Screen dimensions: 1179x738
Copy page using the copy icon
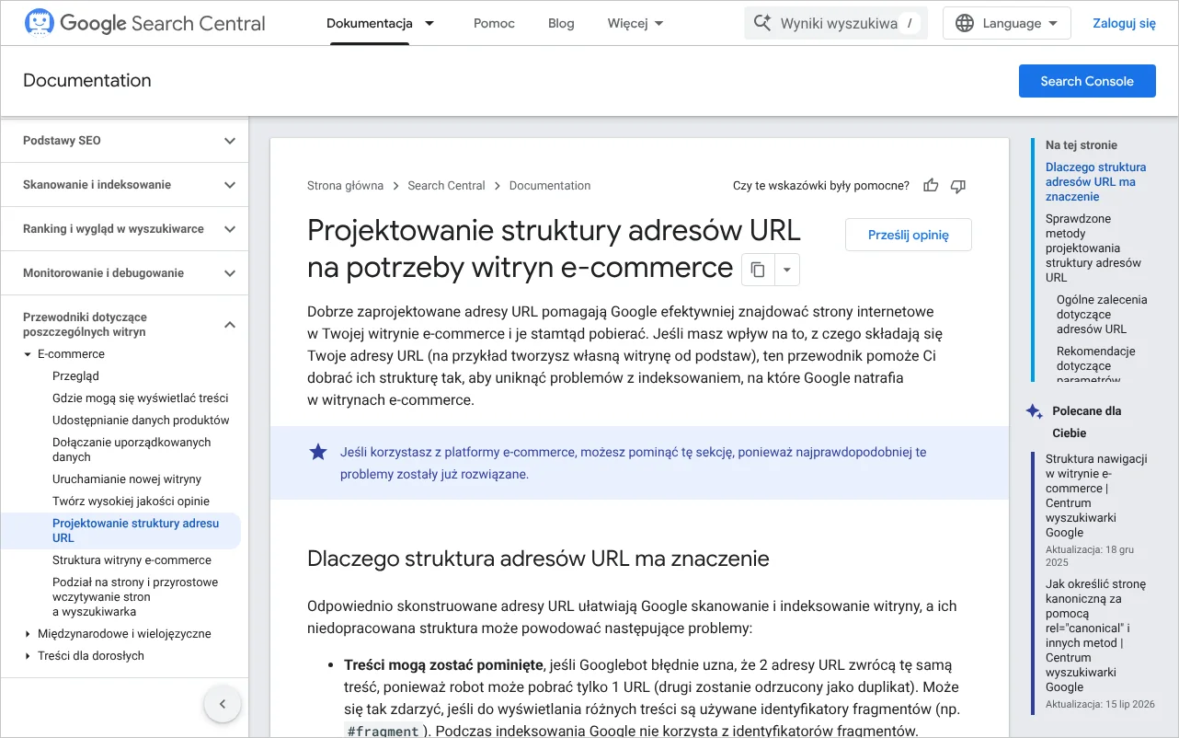click(758, 270)
